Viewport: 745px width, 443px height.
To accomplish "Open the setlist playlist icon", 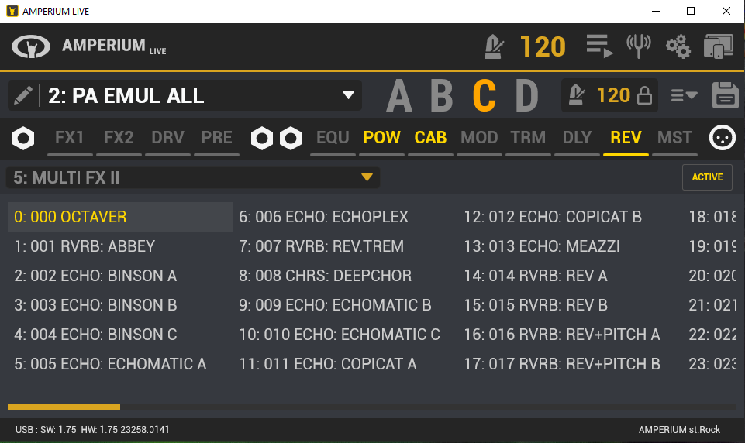I will click(599, 46).
